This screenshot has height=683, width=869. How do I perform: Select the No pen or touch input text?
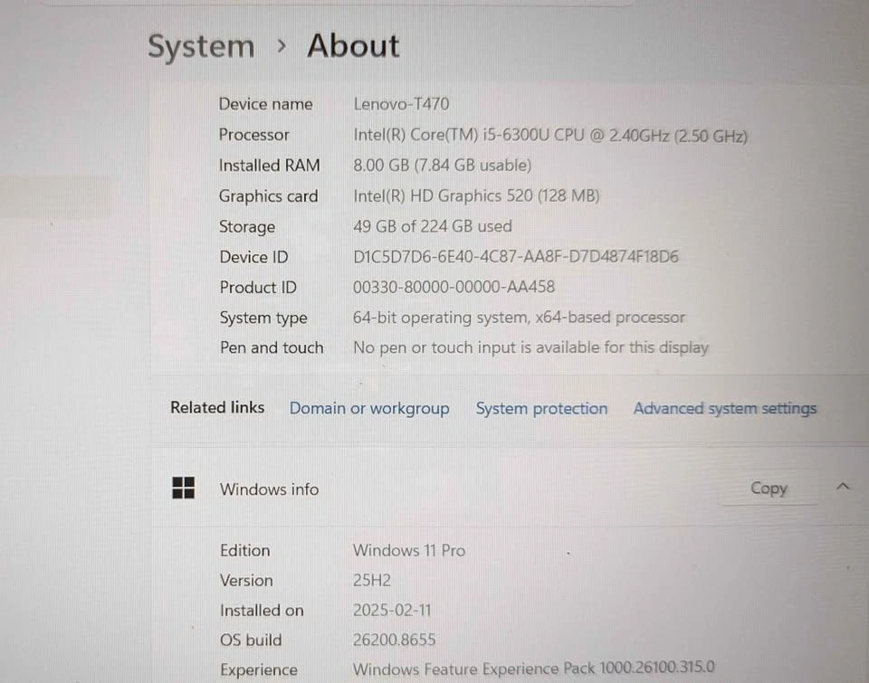530,348
